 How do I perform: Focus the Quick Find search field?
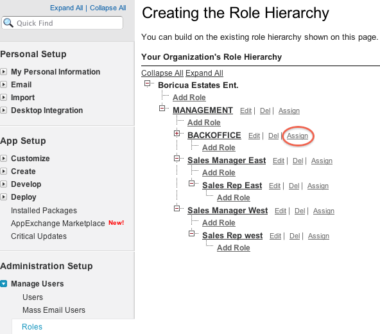[x=62, y=22]
